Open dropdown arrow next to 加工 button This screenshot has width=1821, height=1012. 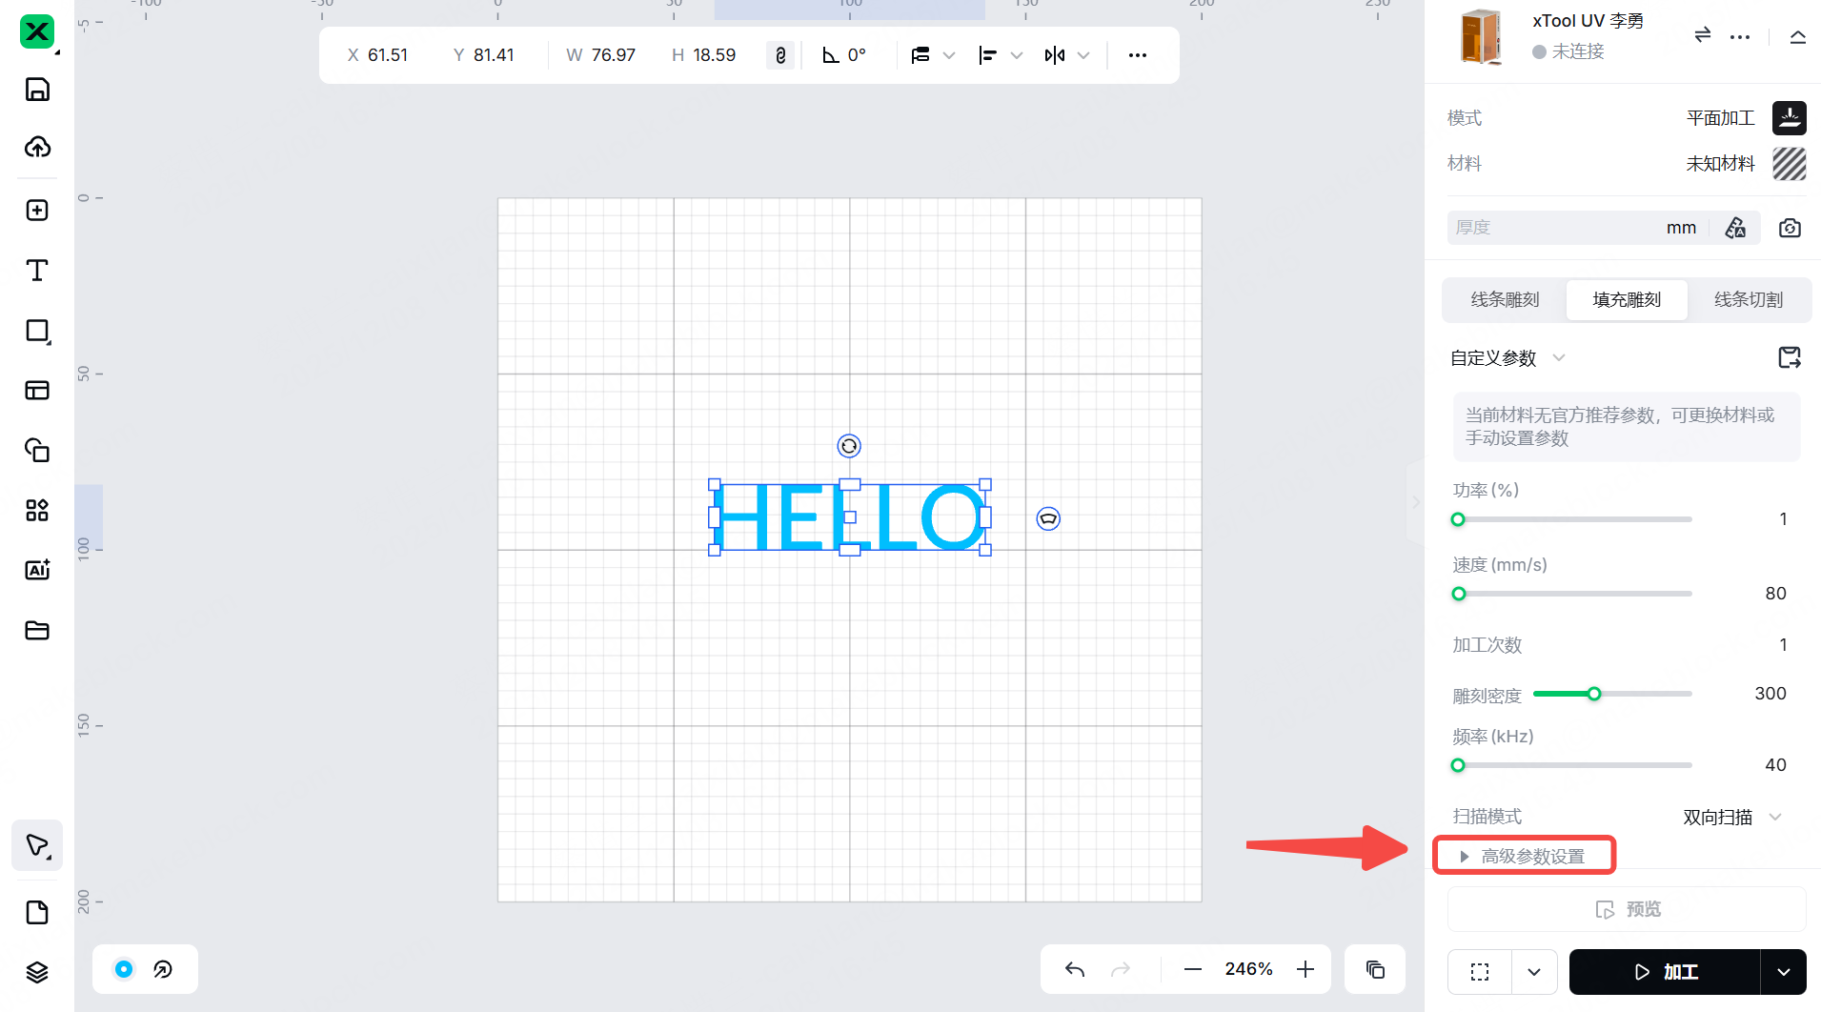pos(1783,972)
